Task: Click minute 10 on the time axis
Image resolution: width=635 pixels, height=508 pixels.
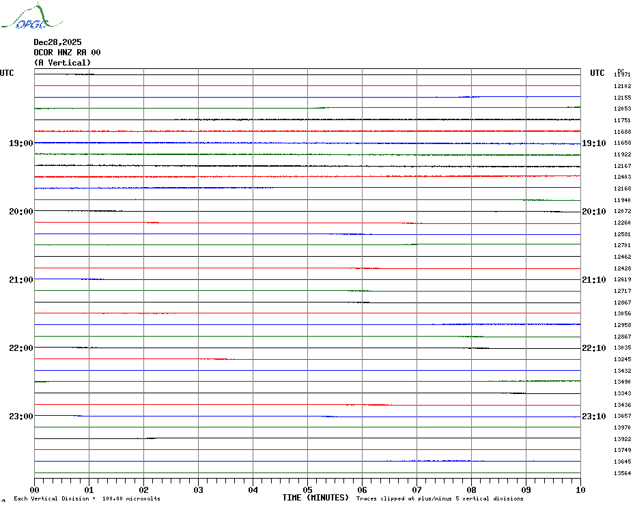Action: click(x=580, y=490)
